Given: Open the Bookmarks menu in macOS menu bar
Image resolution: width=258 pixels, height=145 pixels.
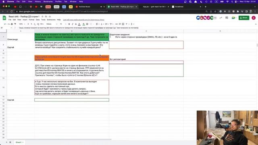Looking at the screenshot, I should pyautogui.click(x=48, y=2).
